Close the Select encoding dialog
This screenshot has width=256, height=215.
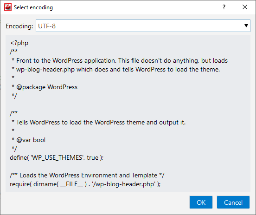245,7
